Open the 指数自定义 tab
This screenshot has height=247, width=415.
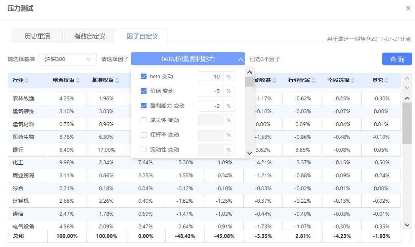(90, 37)
